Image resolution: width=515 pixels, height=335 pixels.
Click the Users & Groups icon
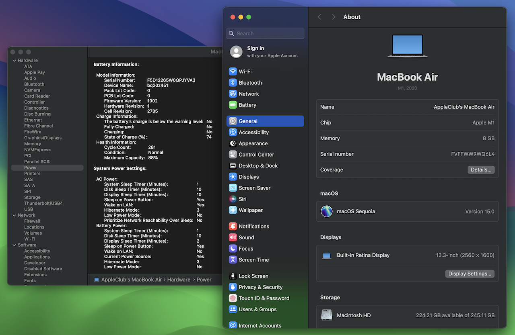[x=233, y=309]
